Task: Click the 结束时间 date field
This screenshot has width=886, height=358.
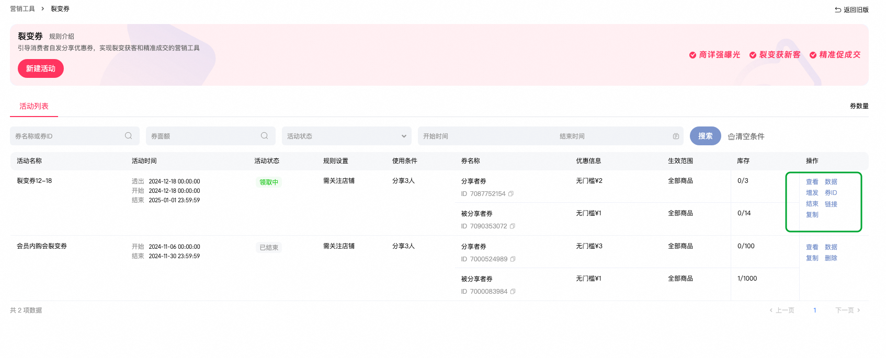Action: [x=612, y=136]
